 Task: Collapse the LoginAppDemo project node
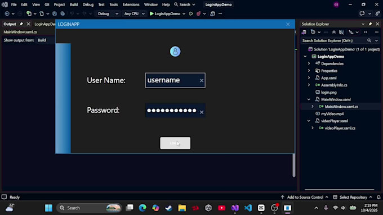[x=305, y=57]
